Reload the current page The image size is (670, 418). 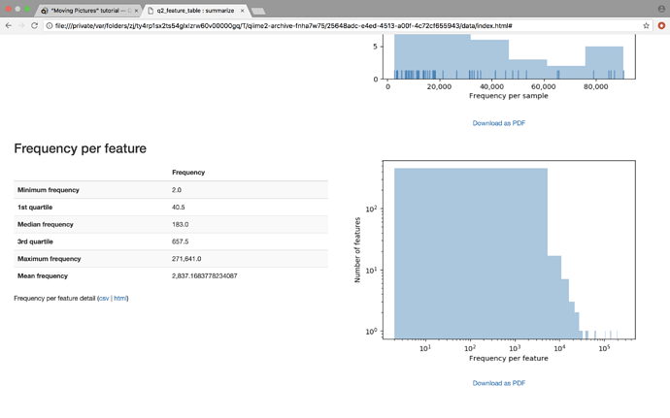click(35, 26)
